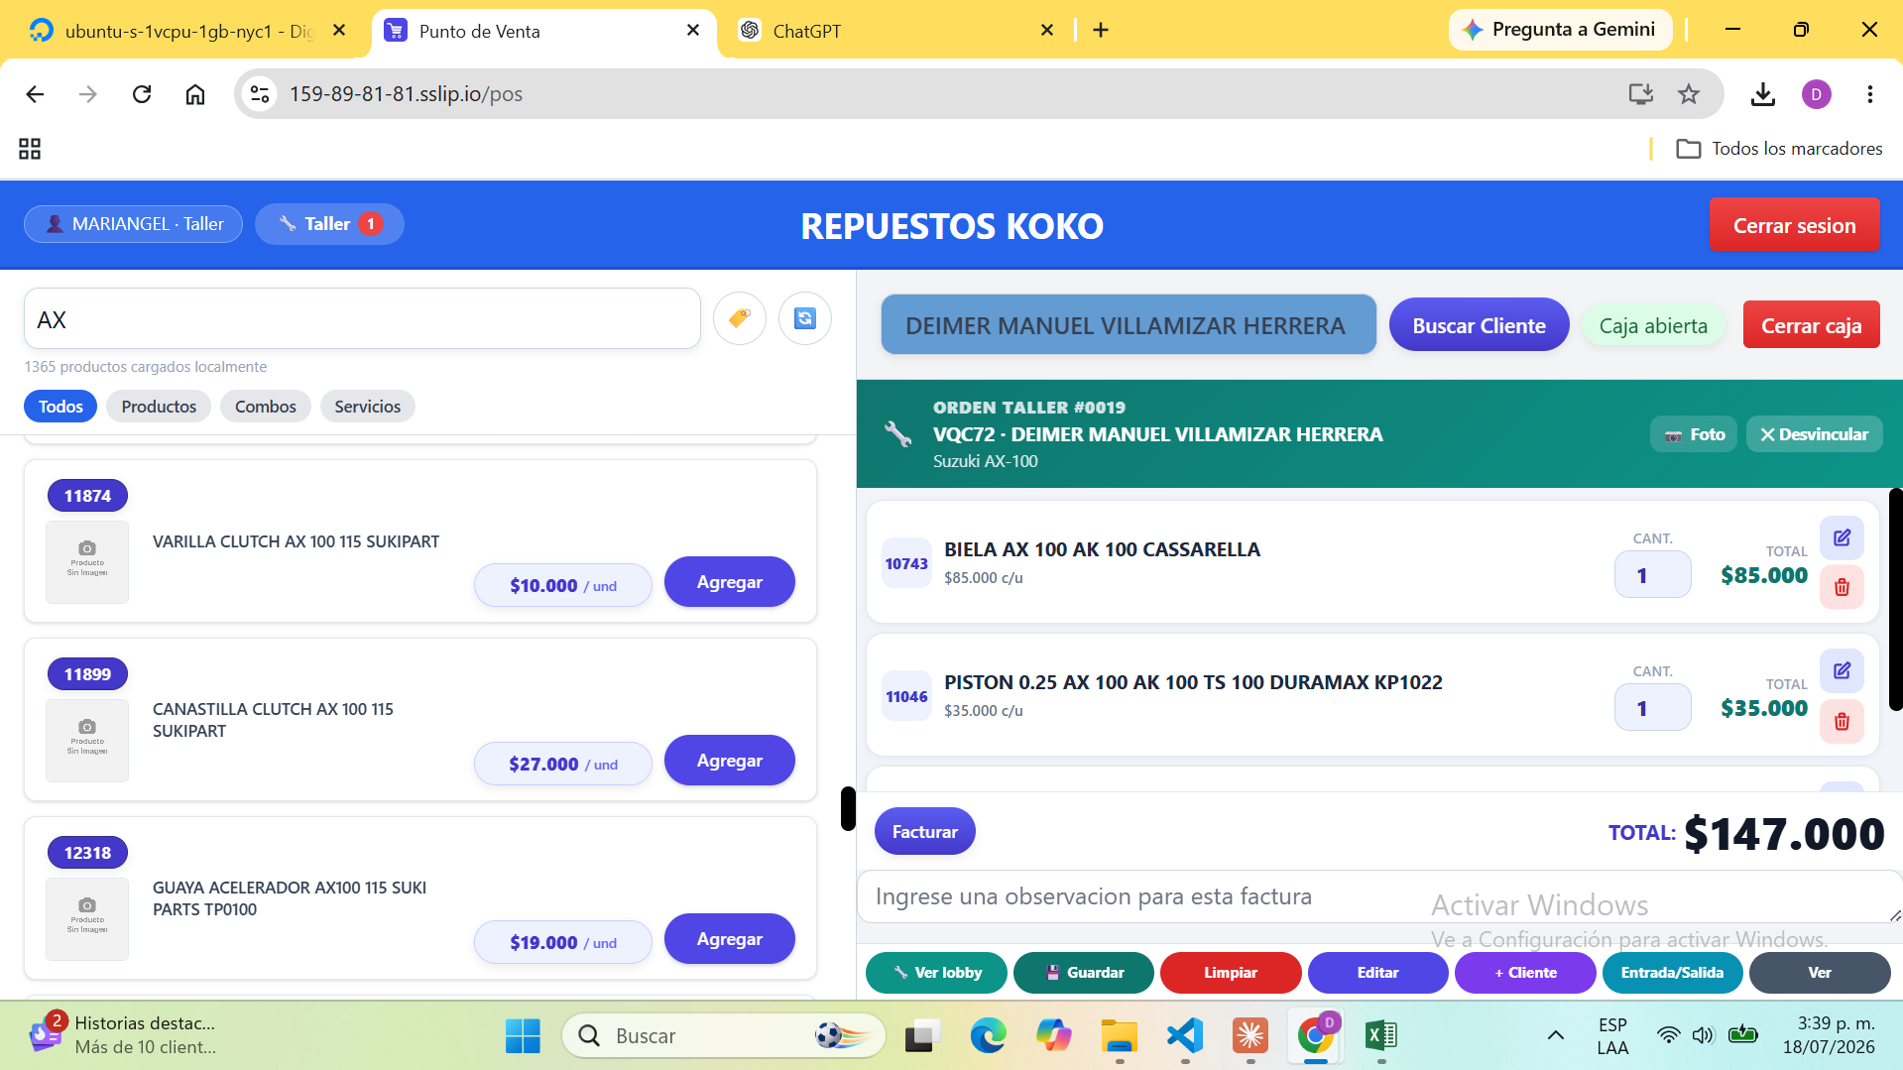Add CANASTILLA CLUTCH AX 100 115 to order

(x=729, y=761)
